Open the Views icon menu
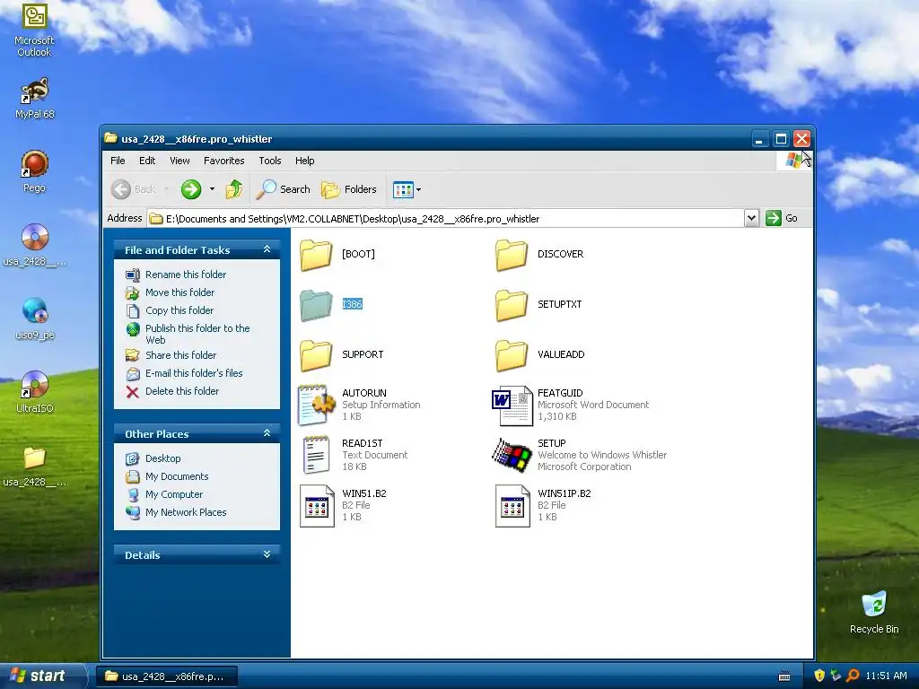 407,189
